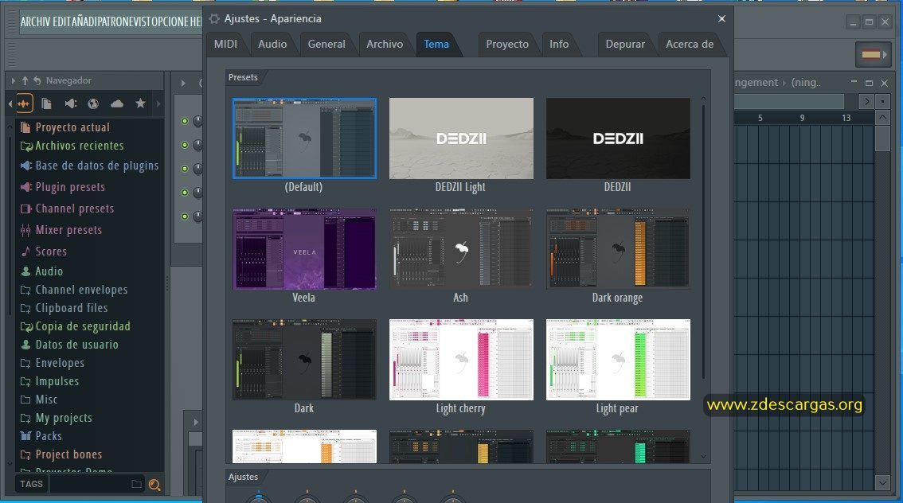Click the Mixer presets fader icon
903x503 pixels.
25,230
